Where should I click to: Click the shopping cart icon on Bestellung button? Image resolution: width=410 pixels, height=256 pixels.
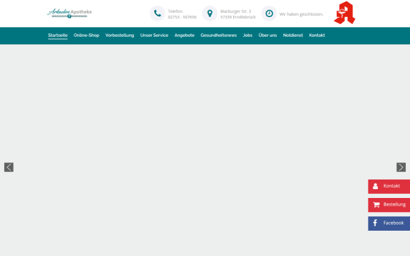(x=377, y=205)
